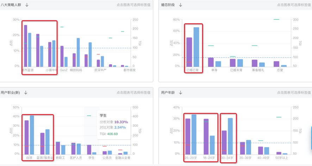The width and height of the screenshot is (312, 166).
Task: Select the purple 已婚已育 bar
Action: [189, 52]
